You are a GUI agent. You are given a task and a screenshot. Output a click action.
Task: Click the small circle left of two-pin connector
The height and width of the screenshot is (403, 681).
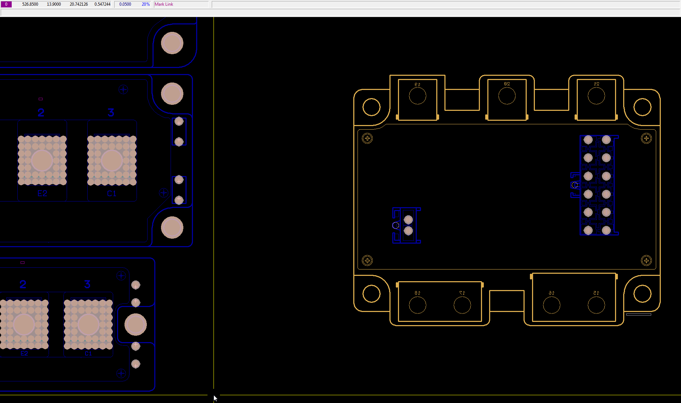(x=396, y=225)
